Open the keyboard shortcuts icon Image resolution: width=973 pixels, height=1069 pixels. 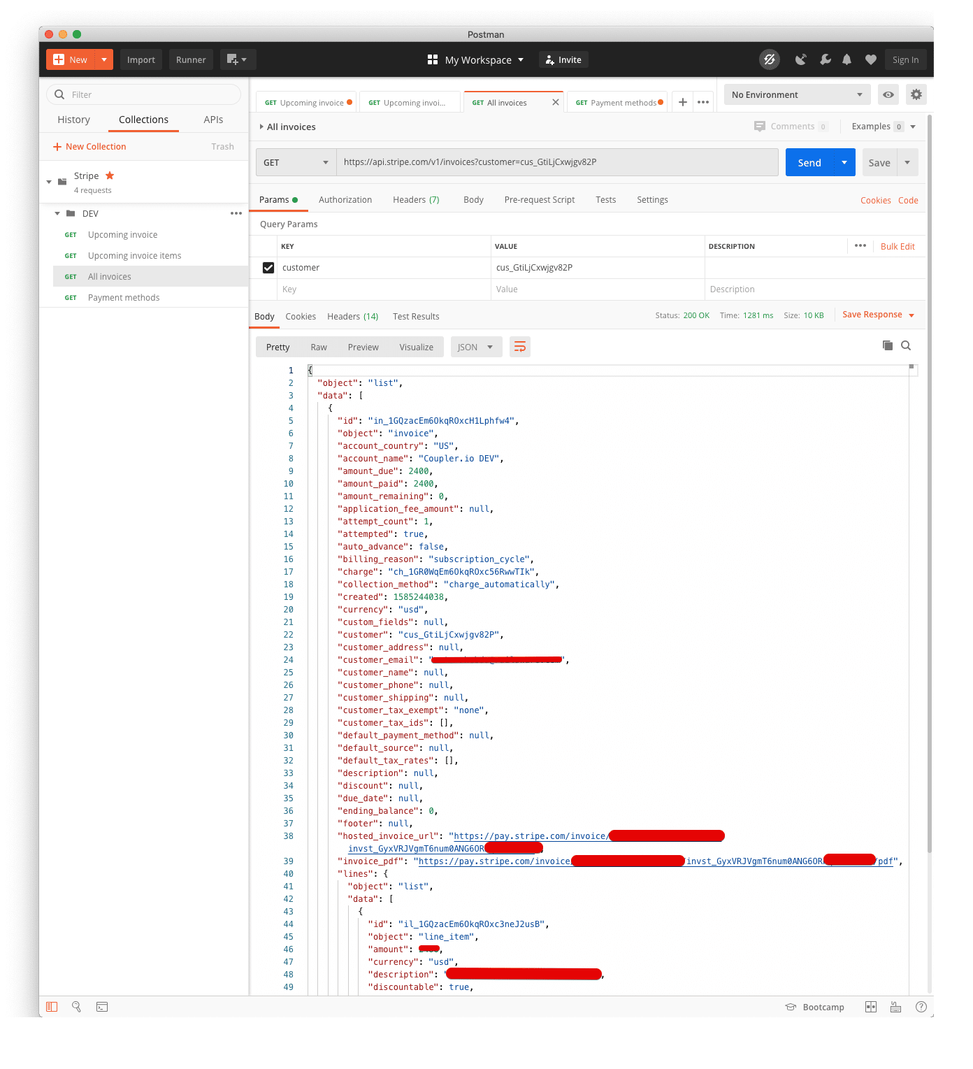[895, 1007]
